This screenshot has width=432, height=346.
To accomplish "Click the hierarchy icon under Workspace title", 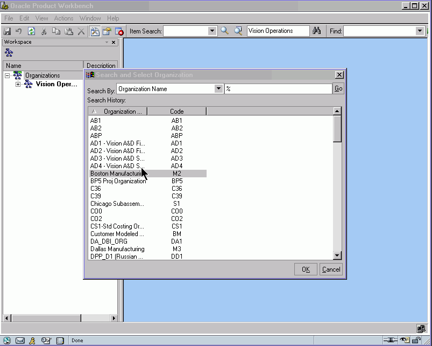I will coord(9,52).
